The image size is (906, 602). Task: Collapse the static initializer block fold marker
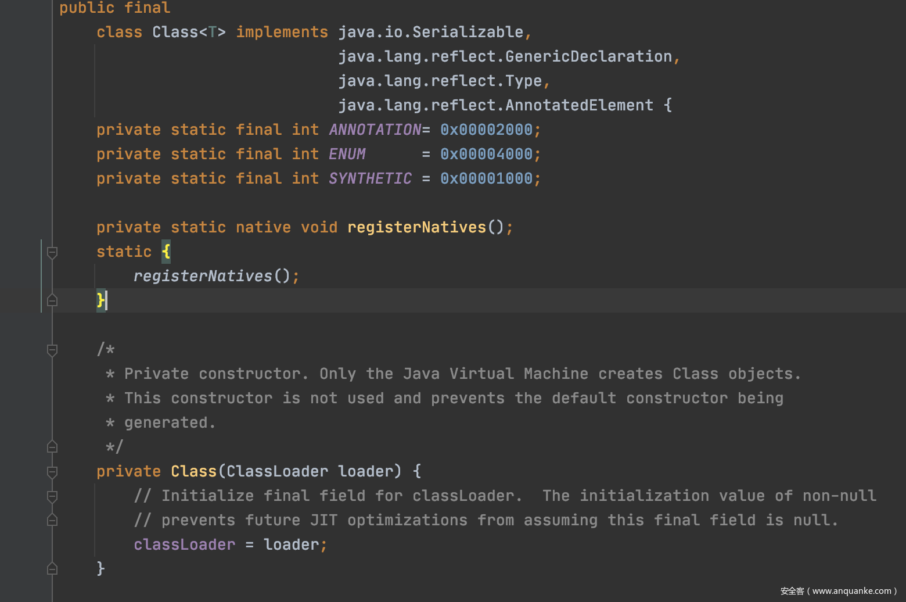tap(52, 252)
